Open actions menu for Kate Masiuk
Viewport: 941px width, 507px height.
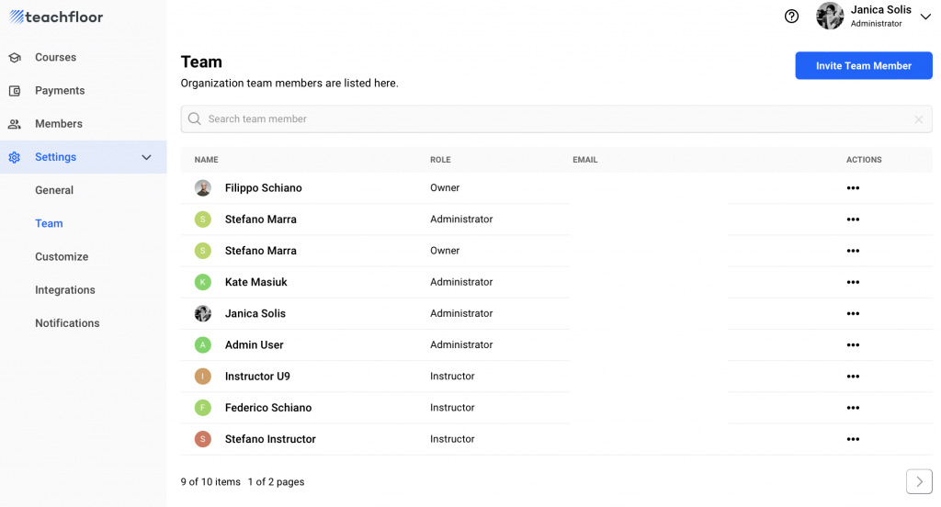coord(853,282)
